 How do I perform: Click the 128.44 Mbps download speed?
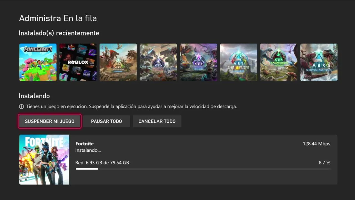coord(316,144)
